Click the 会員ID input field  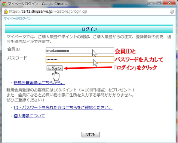coord(80,50)
